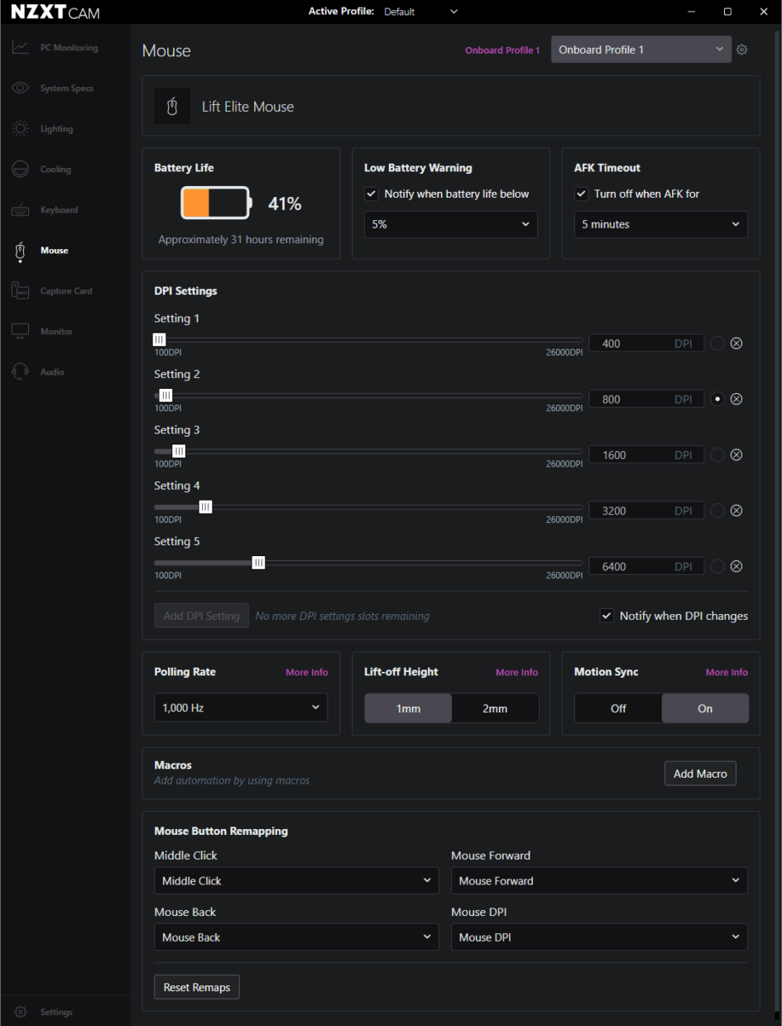
Task: Click the NZXT CAM logo
Action: [55, 12]
